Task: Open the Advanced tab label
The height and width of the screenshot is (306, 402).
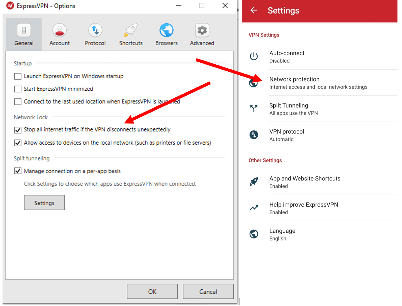Action: [202, 43]
